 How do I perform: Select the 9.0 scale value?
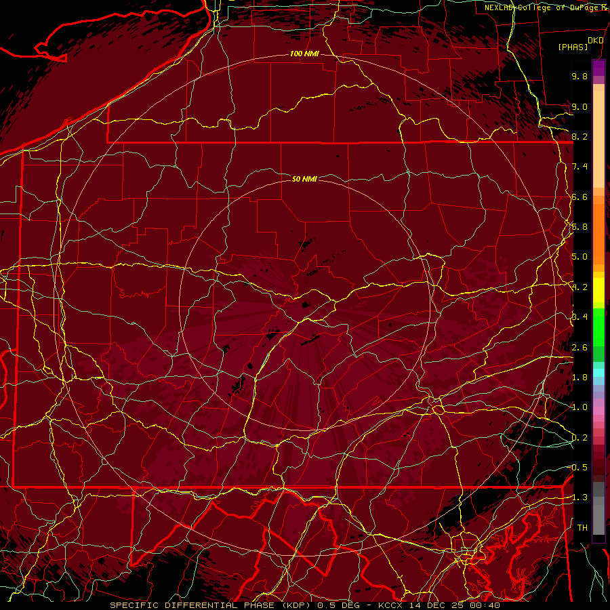(x=579, y=106)
